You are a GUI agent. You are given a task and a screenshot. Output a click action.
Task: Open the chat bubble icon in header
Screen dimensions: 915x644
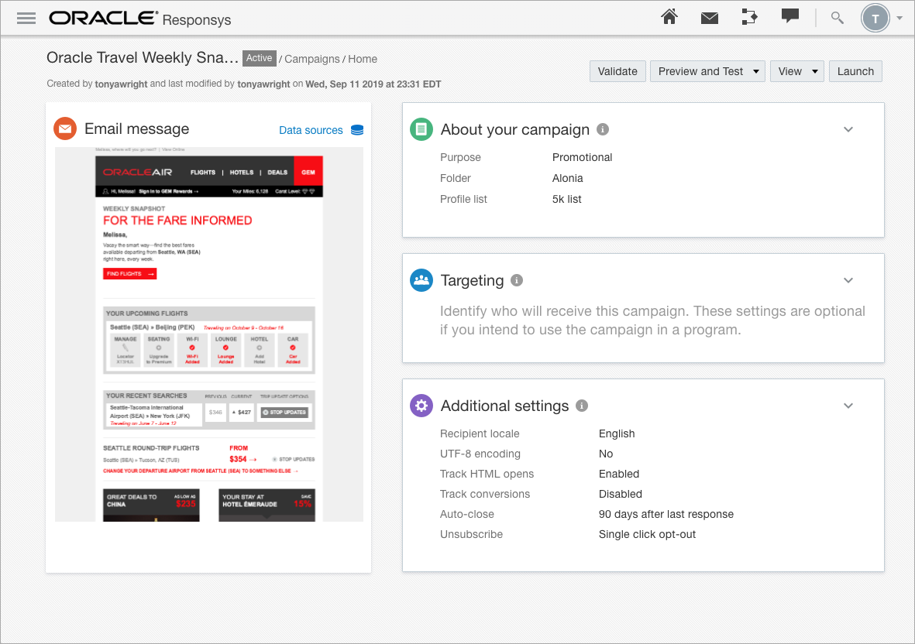pos(790,16)
